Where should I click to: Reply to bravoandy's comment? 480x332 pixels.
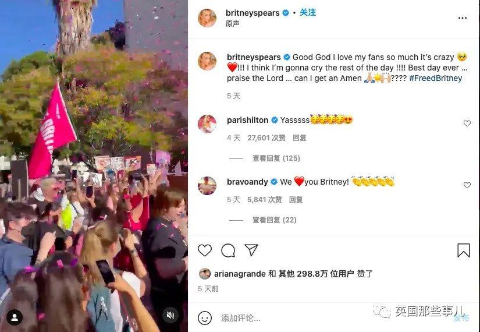[x=296, y=200]
